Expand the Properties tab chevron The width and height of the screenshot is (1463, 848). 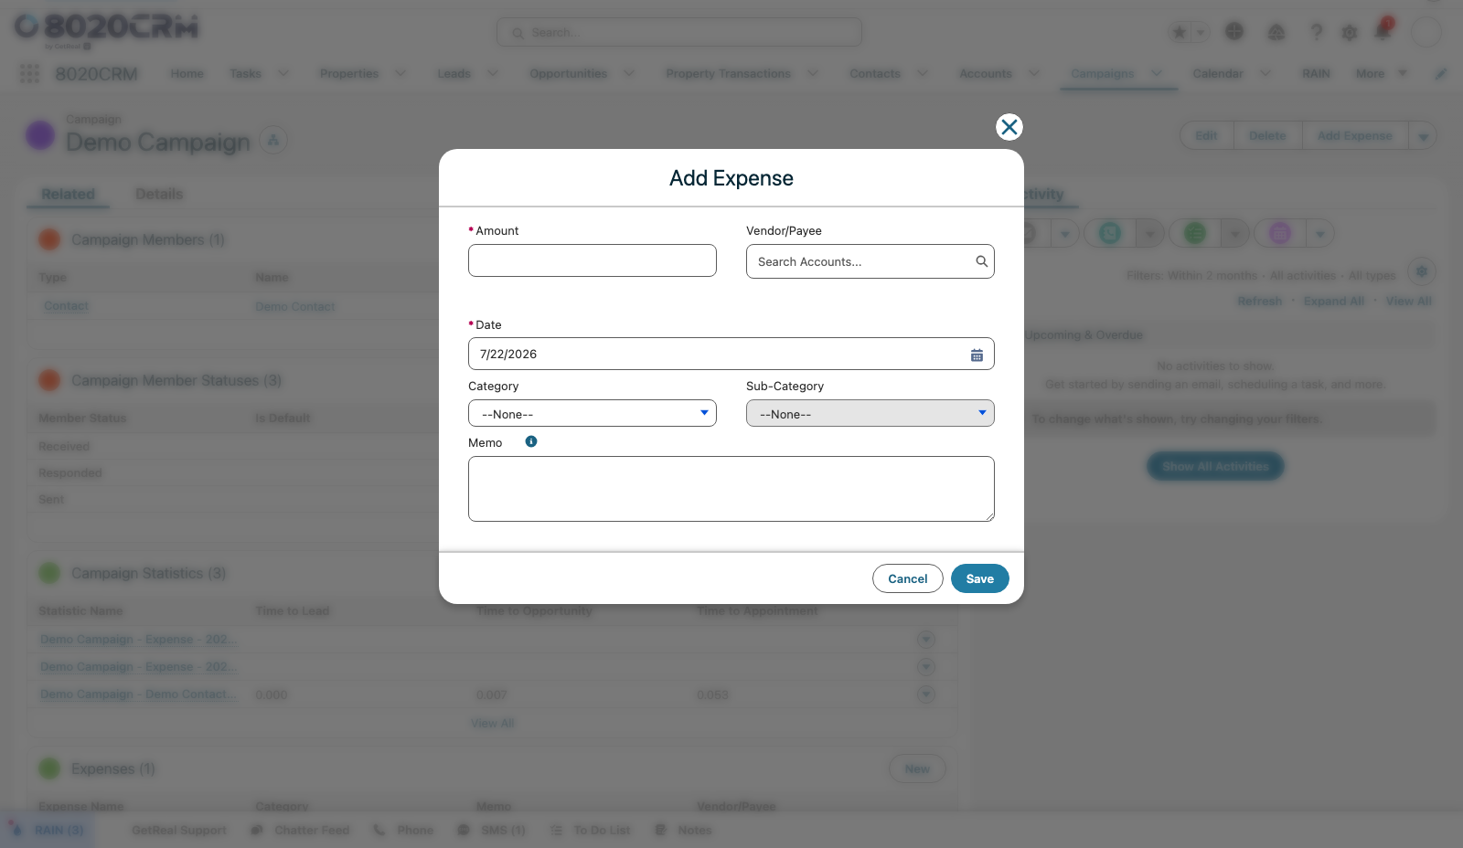click(x=400, y=73)
